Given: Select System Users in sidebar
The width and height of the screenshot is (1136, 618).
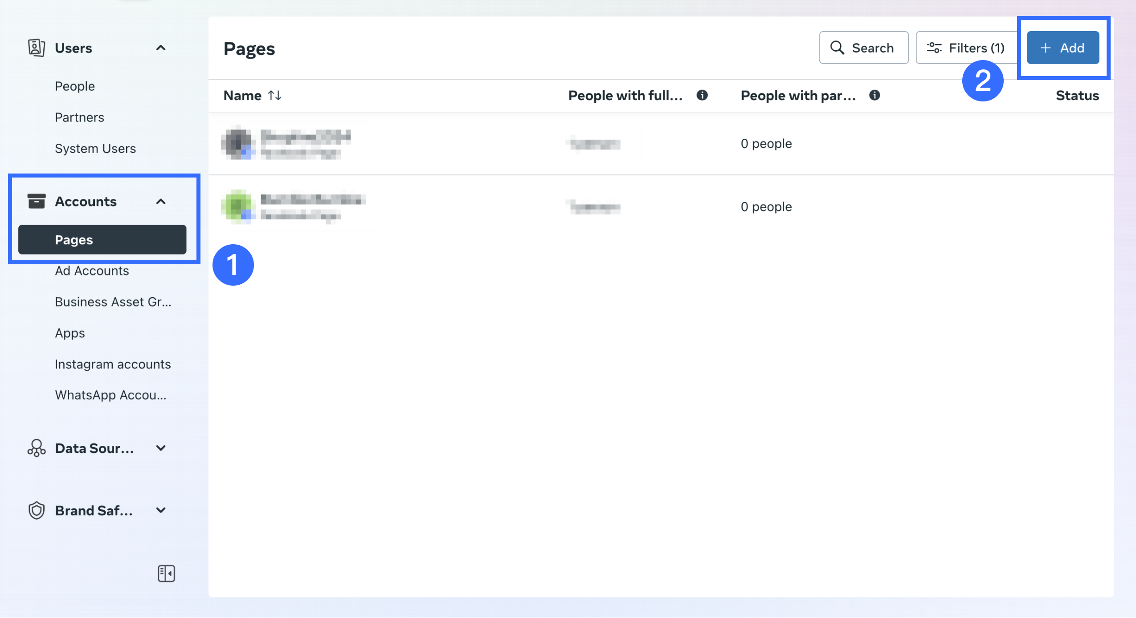Looking at the screenshot, I should click(95, 148).
